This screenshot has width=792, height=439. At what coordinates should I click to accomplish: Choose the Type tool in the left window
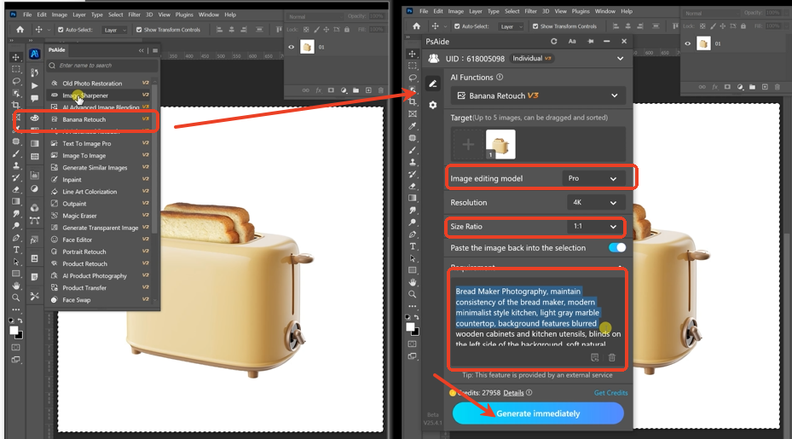[x=15, y=250]
